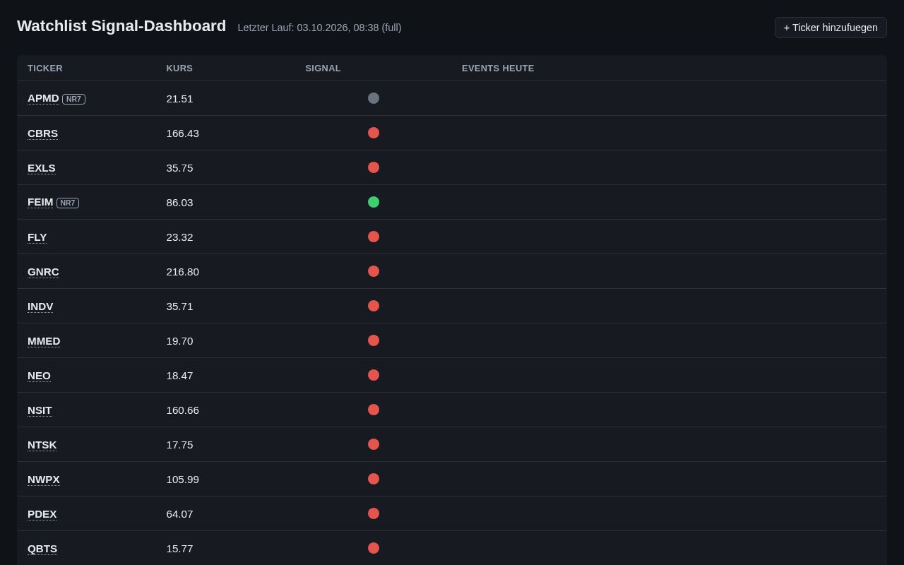Open the NEO ticker link
The image size is (904, 565).
click(39, 375)
